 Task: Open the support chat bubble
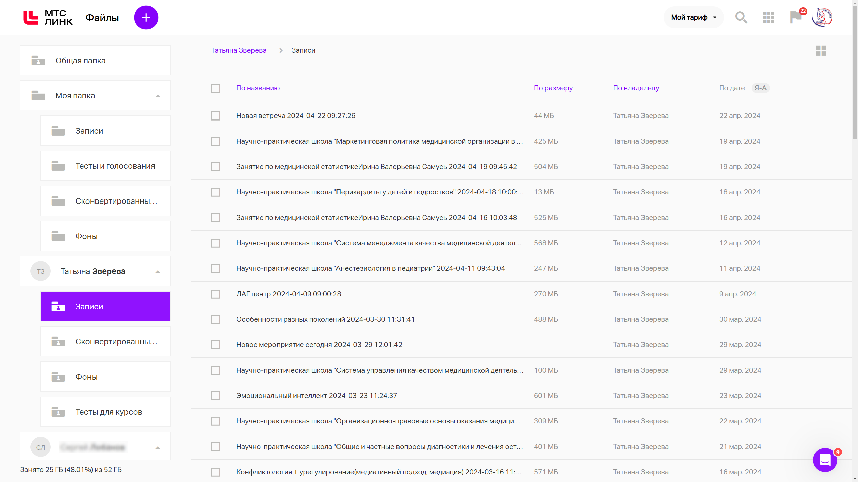point(825,460)
